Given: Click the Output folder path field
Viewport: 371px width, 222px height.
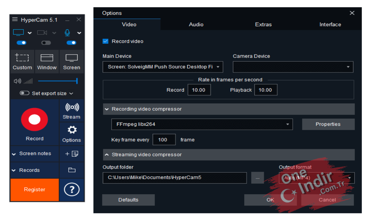Looking at the screenshot, I should point(175,178).
